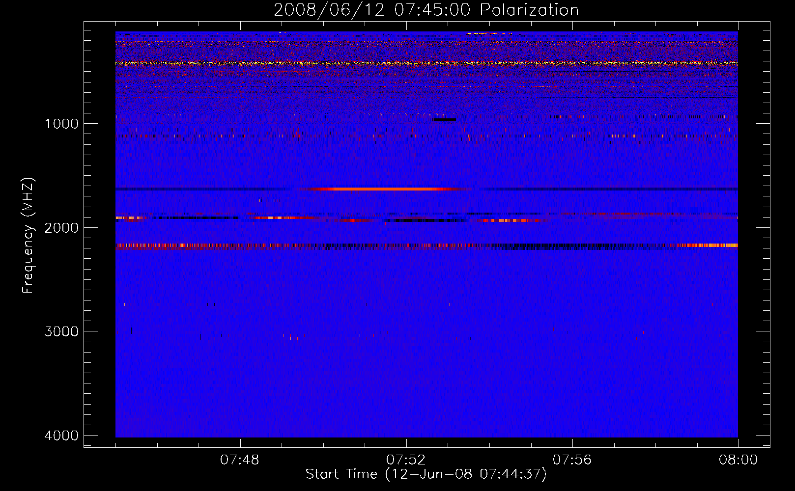795x491 pixels.
Task: Click the 07:48 time tick label
Action: click(x=240, y=460)
